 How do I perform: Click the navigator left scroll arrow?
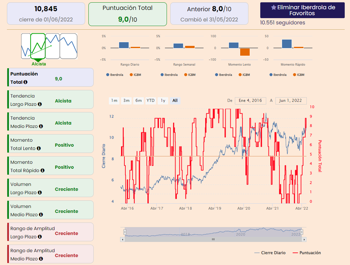(122, 239)
